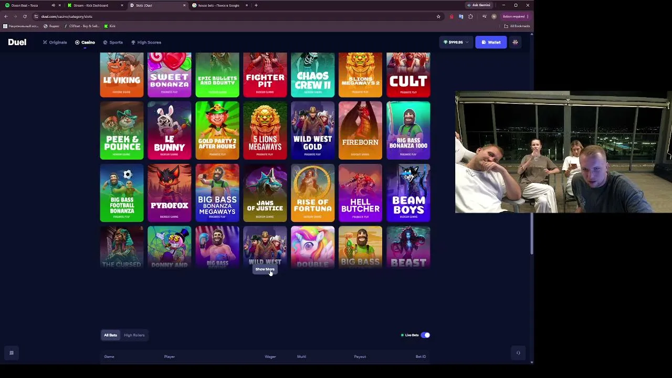Open the Epic Bullets and Bounty game
672x378 pixels.
[217, 75]
